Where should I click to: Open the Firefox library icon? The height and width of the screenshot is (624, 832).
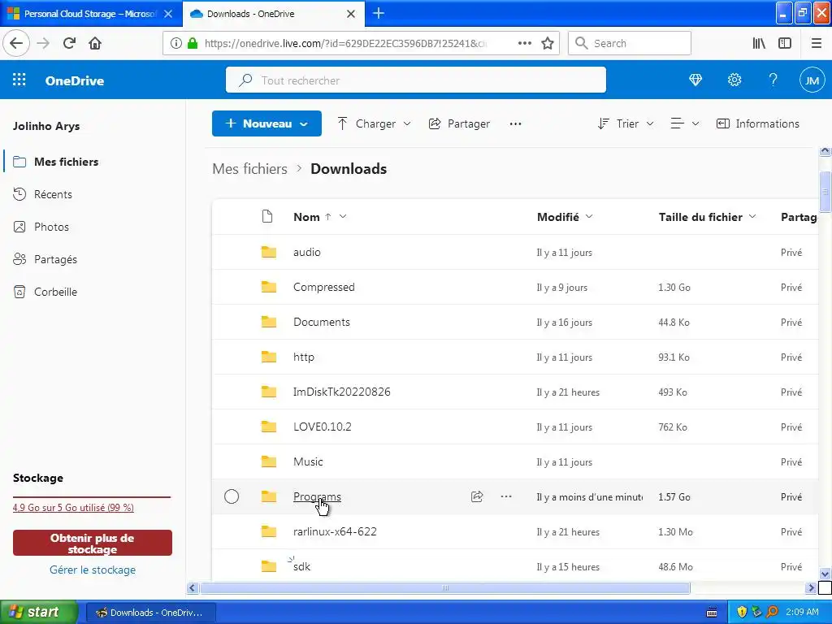pos(759,44)
